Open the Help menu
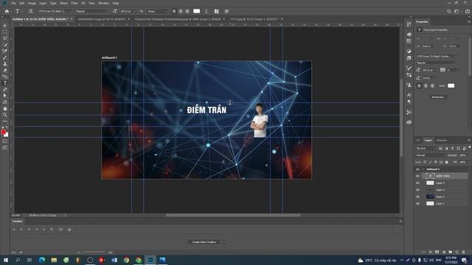This screenshot has width=472, height=265. point(116,3)
